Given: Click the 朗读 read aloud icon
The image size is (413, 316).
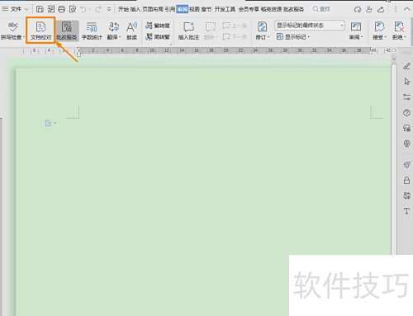Looking at the screenshot, I should (x=132, y=31).
